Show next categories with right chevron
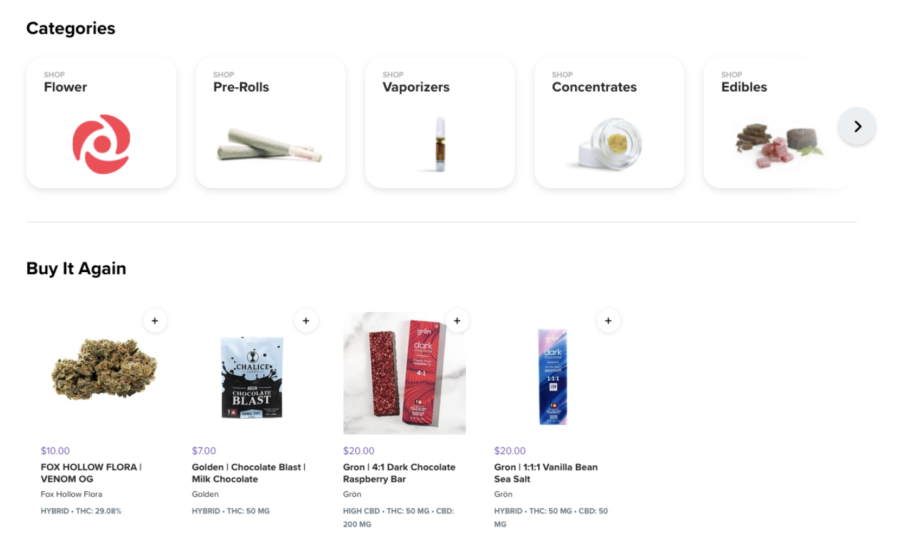 coord(857,126)
